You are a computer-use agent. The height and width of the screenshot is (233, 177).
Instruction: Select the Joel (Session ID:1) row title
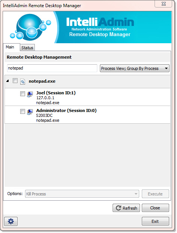point(56,93)
